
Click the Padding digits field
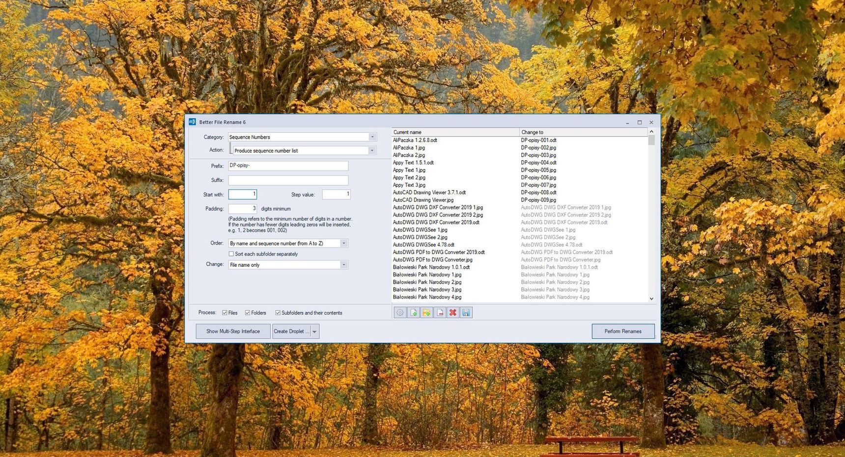click(x=243, y=208)
